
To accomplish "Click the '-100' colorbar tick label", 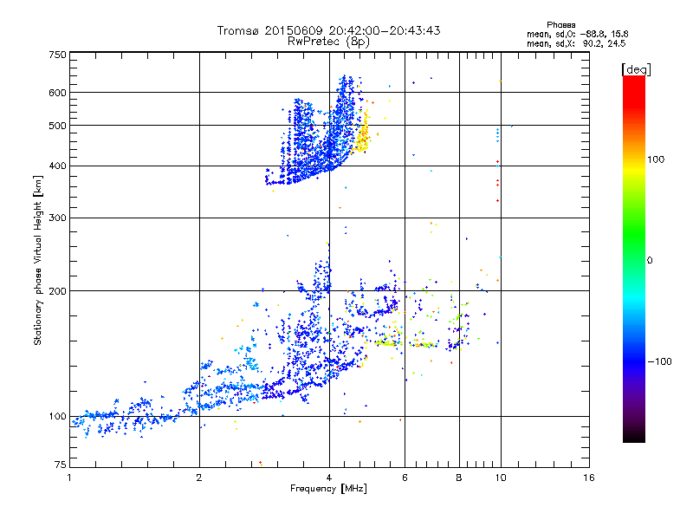I will tap(659, 361).
